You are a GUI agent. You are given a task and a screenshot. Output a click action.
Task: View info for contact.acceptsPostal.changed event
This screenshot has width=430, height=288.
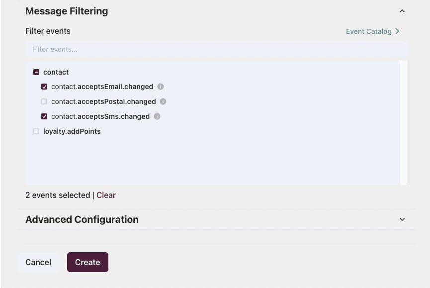click(x=163, y=101)
